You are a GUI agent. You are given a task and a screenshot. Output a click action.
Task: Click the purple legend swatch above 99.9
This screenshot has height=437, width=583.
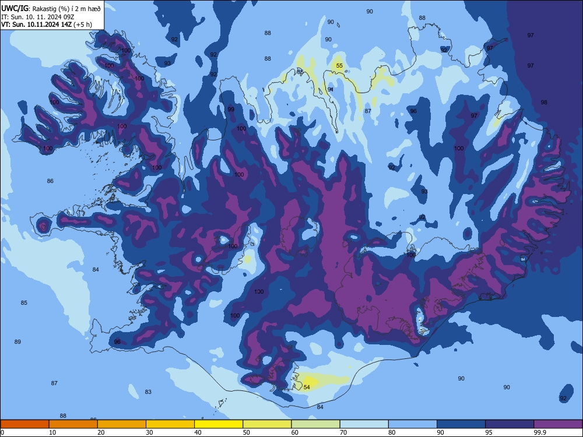click(x=558, y=424)
